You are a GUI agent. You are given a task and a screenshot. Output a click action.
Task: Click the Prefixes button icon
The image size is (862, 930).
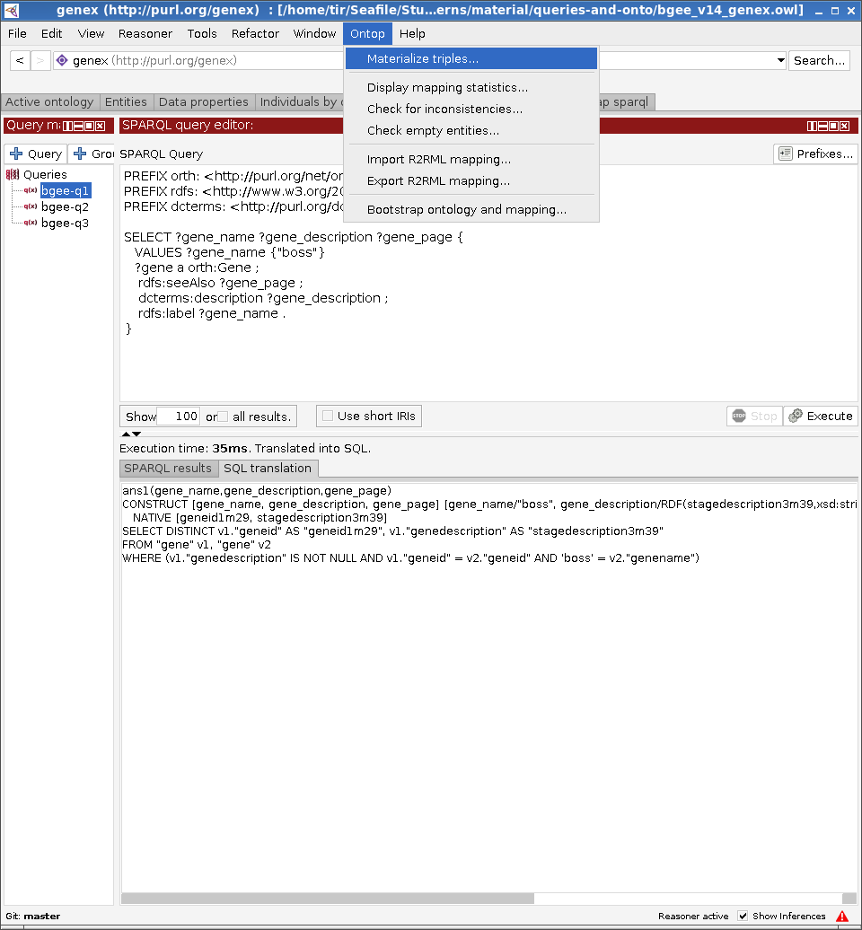click(x=786, y=154)
